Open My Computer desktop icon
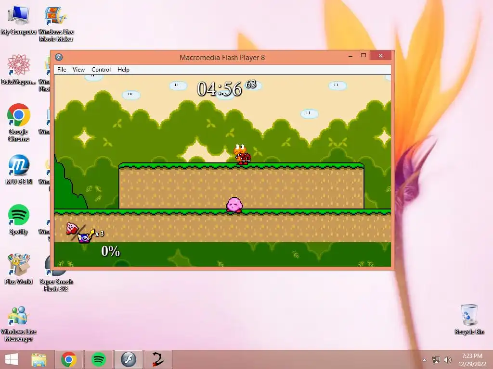The image size is (493, 369). click(19, 20)
